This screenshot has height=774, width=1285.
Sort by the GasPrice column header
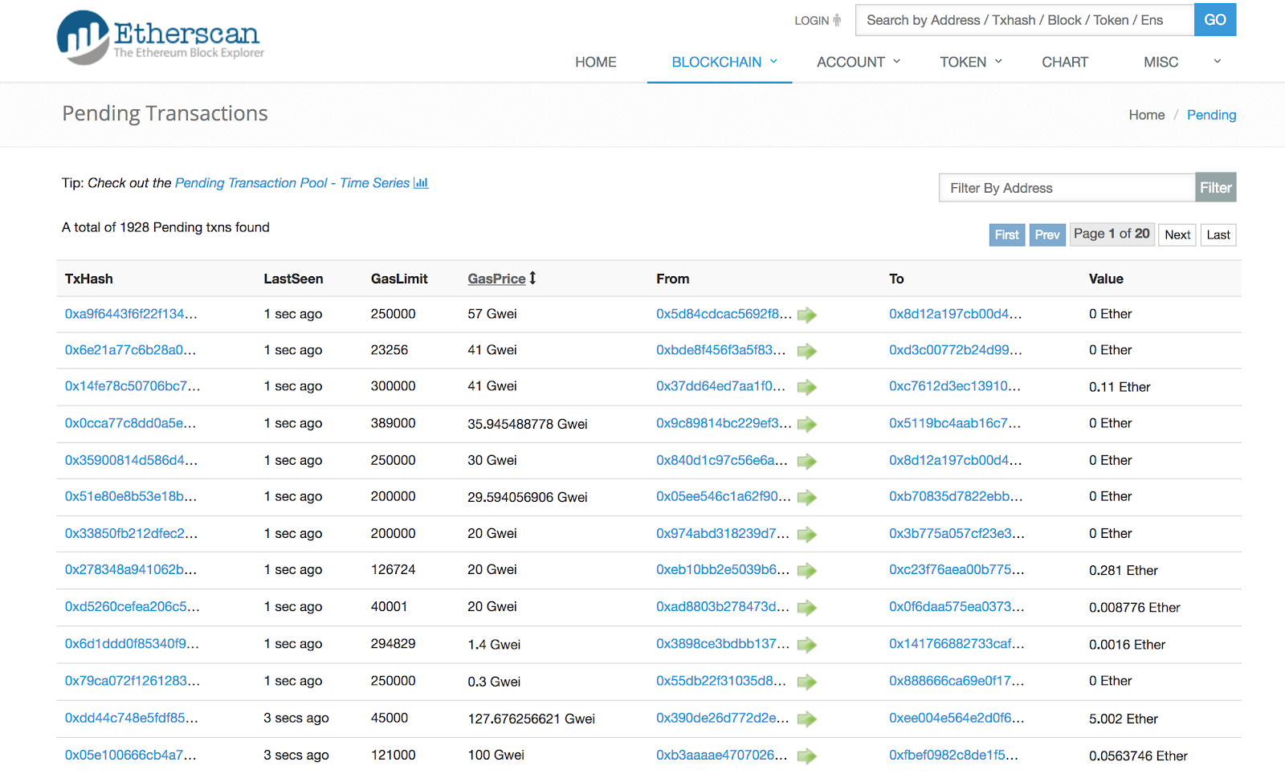pos(496,279)
